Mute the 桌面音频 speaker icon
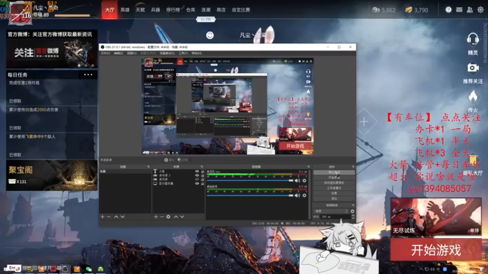 (298, 195)
